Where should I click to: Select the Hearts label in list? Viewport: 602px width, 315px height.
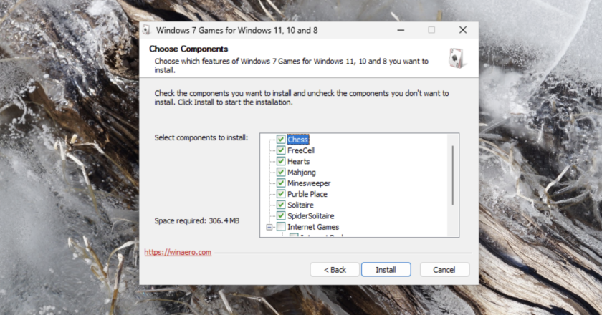[x=298, y=162]
